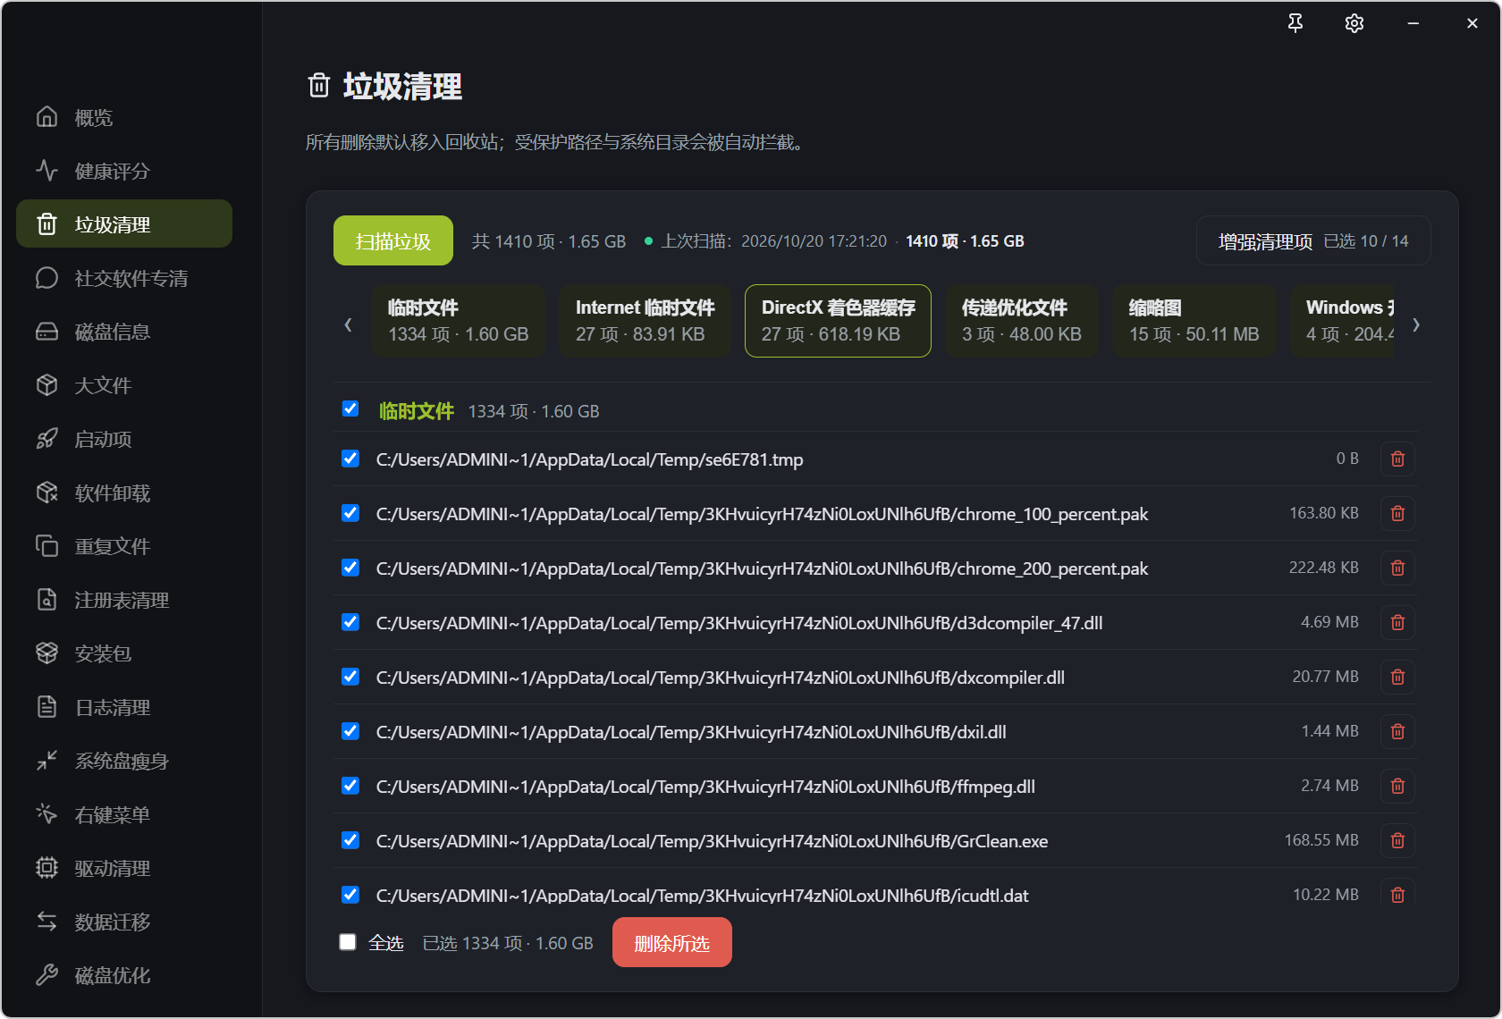The height and width of the screenshot is (1019, 1502).
Task: Select DirectX 着色器缓存 category card
Action: pos(838,321)
